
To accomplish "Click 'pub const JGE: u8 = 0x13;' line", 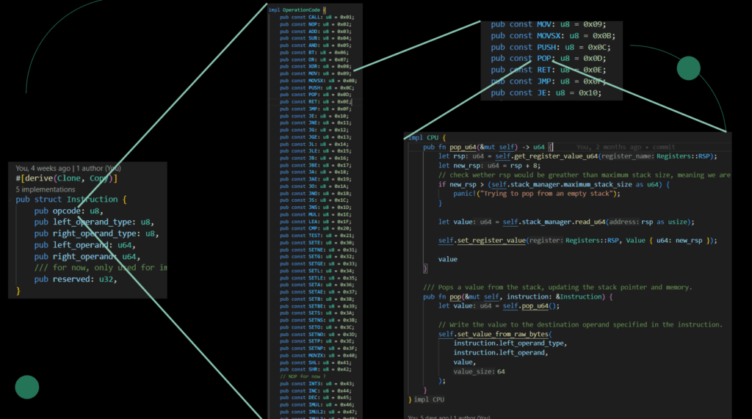I will (x=316, y=136).
